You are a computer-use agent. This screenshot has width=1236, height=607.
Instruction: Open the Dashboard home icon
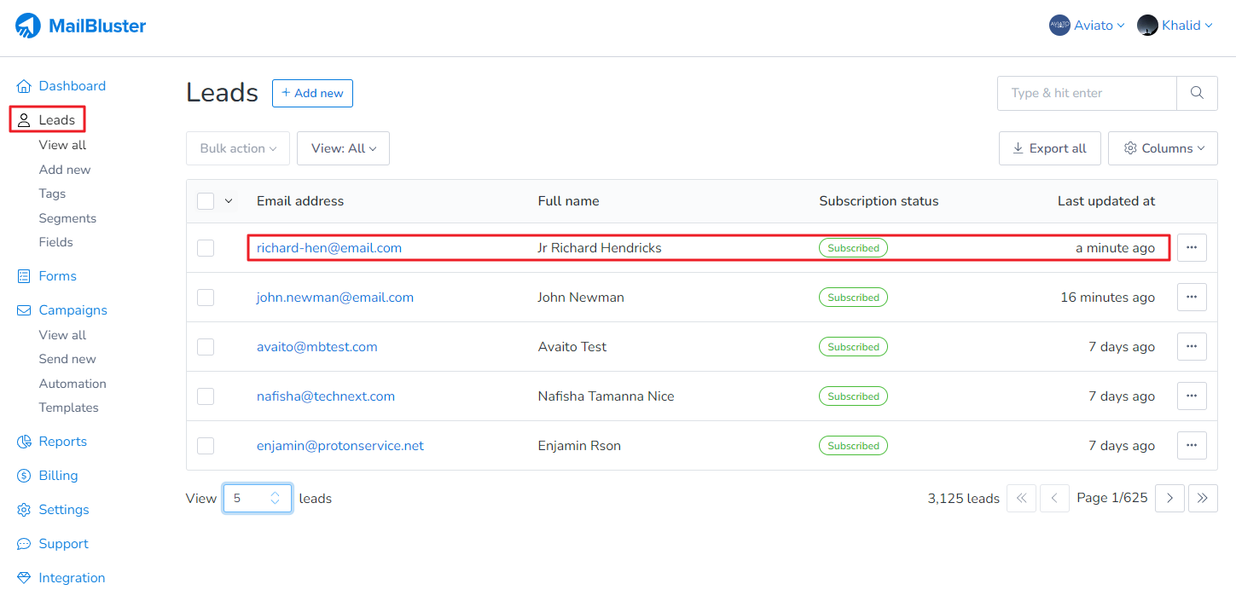coord(24,86)
